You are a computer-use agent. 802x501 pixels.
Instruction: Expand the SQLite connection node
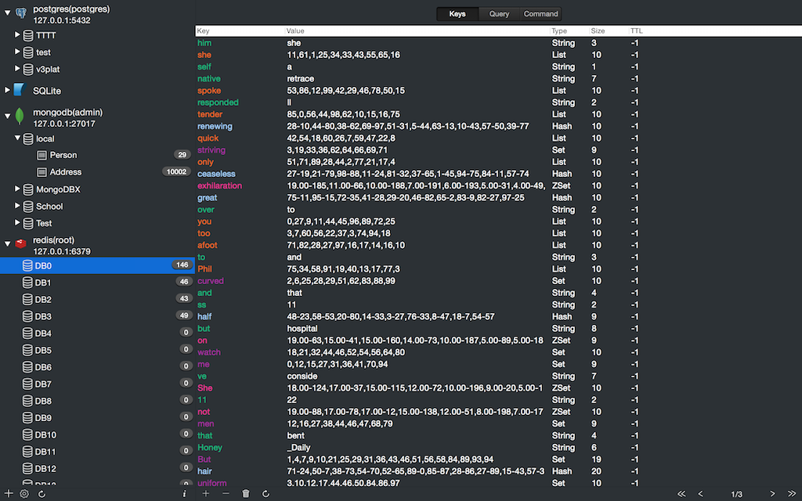[x=8, y=91]
